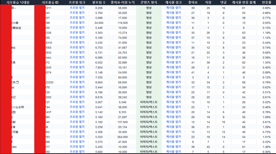Select 이미지/텍스트 cell in the 5,308 followers row
Screen dimensions: 276x154
[149, 132]
